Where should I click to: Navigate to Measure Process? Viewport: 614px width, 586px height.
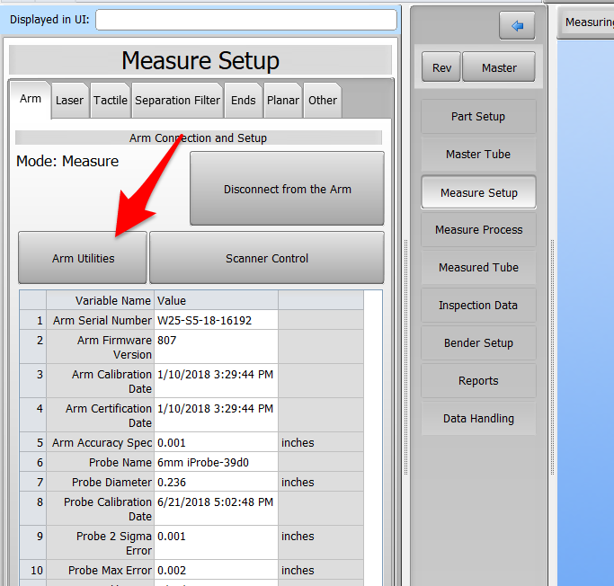[x=478, y=230]
